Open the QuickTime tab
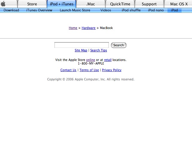 tap(120, 4)
